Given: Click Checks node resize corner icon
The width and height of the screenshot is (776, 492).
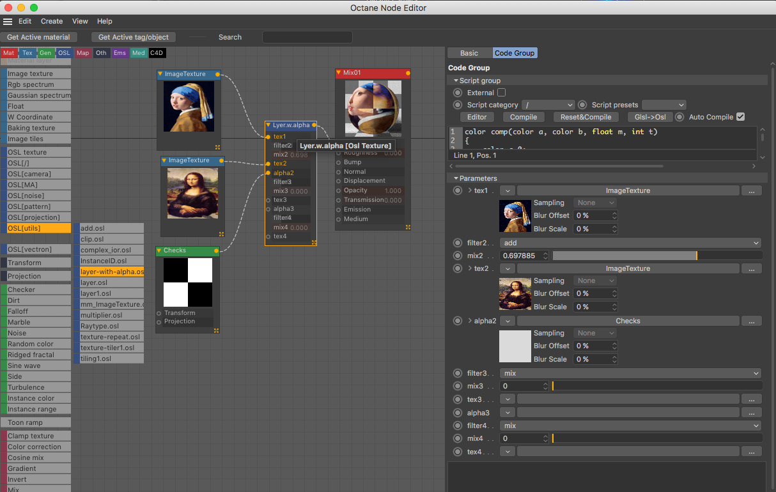Looking at the screenshot, I should (x=216, y=330).
